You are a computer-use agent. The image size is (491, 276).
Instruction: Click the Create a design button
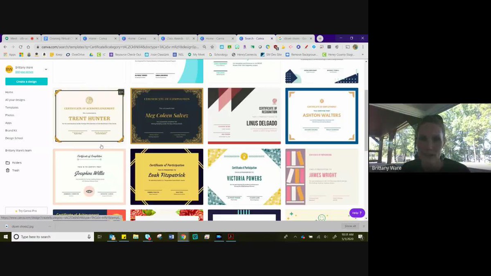tap(26, 82)
